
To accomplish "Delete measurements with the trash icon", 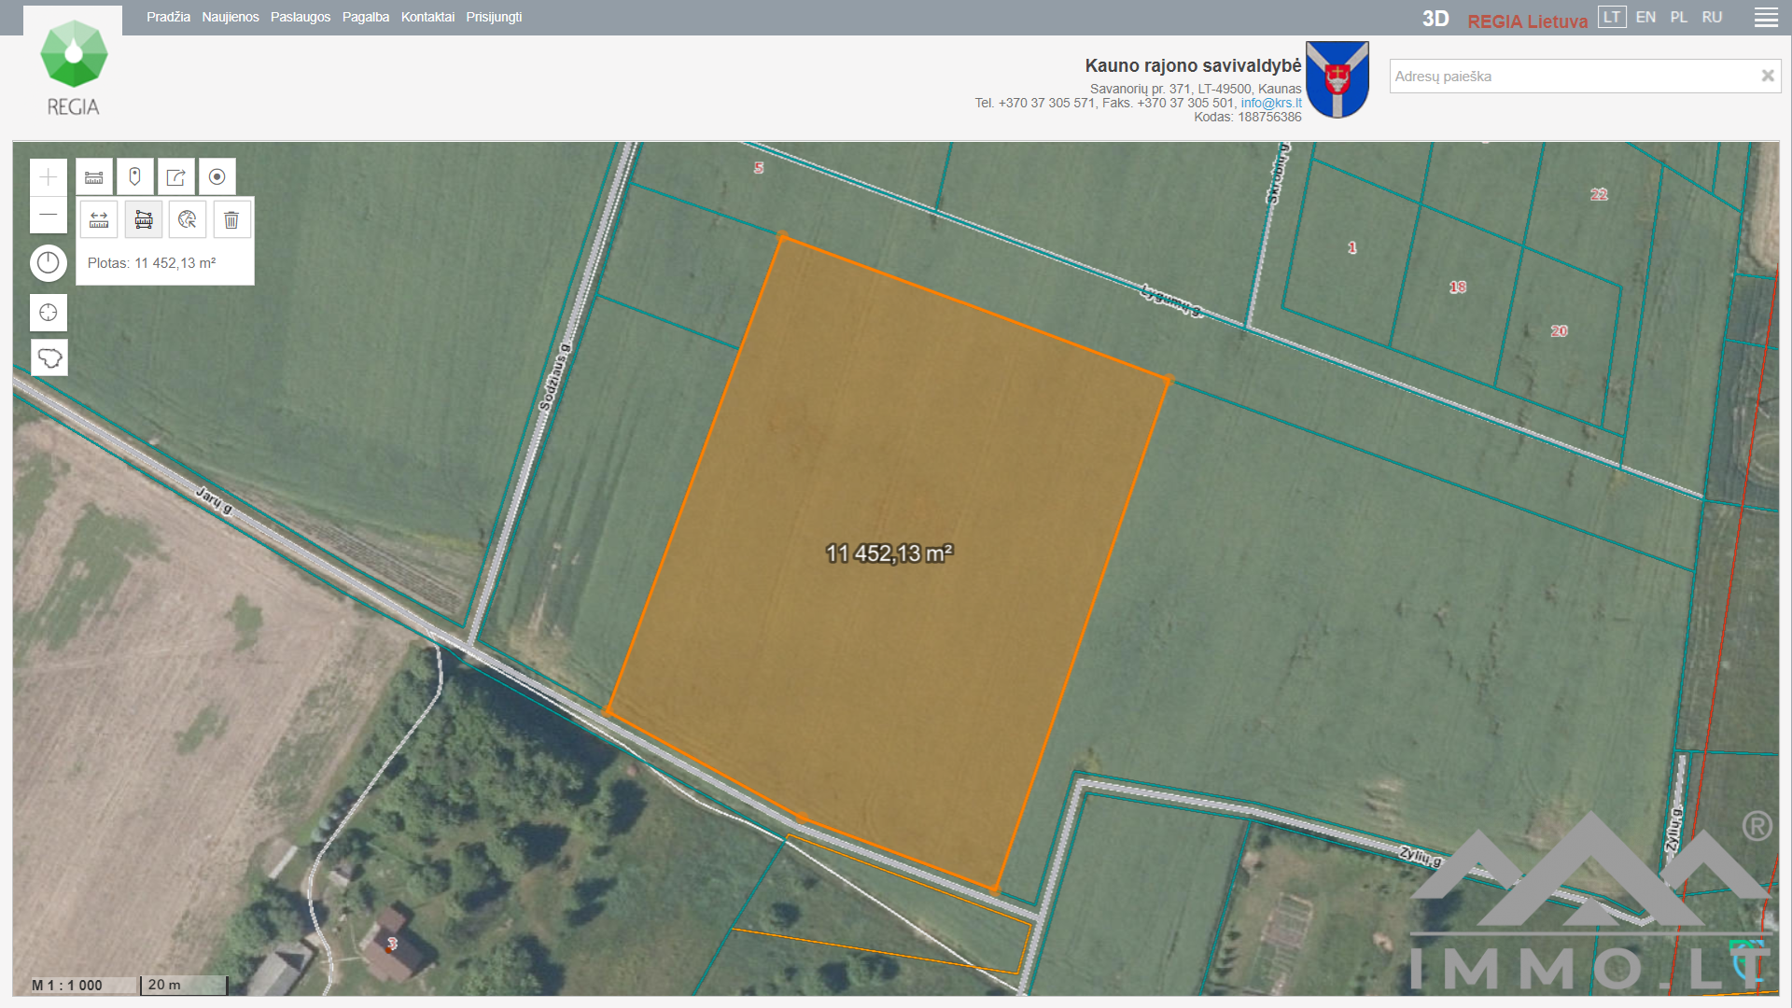I will [x=231, y=219].
